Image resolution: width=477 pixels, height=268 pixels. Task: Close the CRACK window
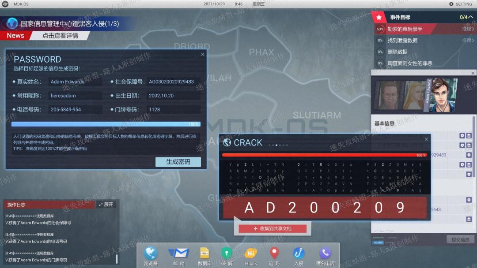coord(426,139)
